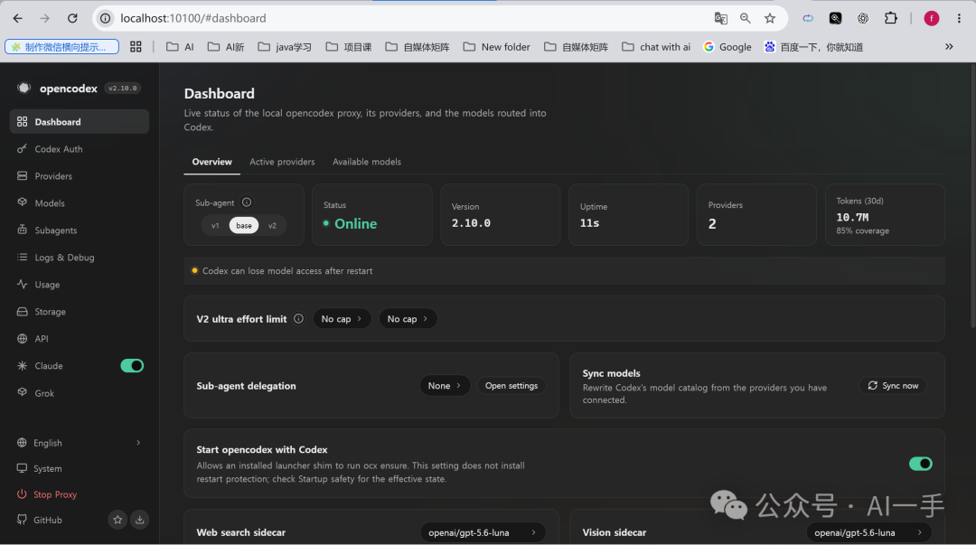Open Chrome three-dot menu
The height and width of the screenshot is (545, 976).
point(959,18)
